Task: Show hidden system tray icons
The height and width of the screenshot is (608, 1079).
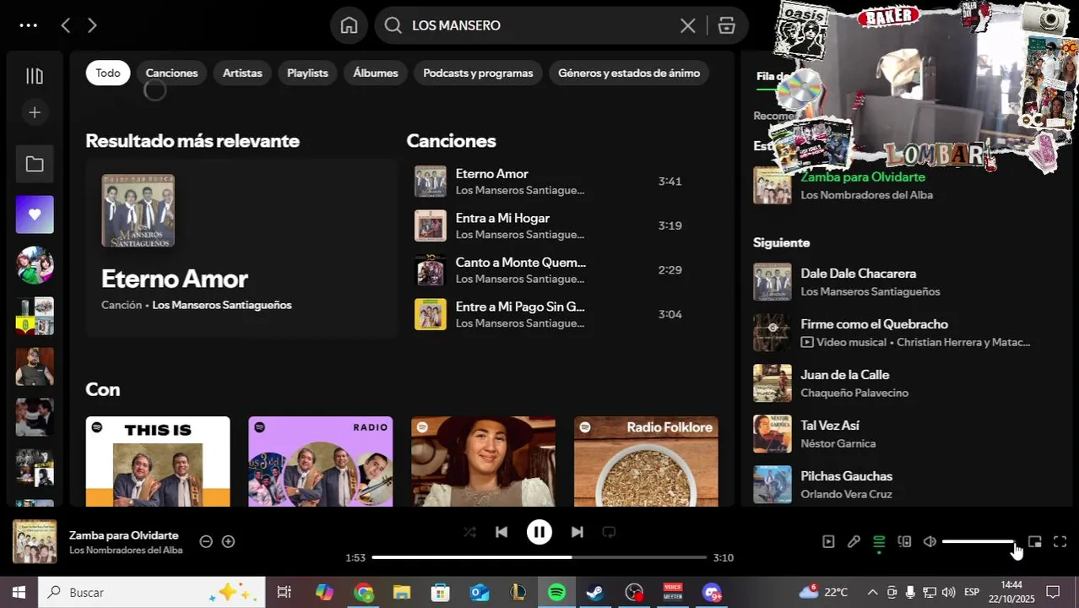Action: point(872,592)
